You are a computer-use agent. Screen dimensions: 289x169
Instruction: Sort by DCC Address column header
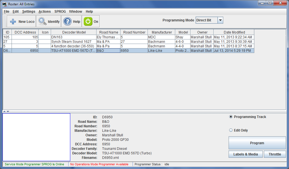[x=25, y=32]
